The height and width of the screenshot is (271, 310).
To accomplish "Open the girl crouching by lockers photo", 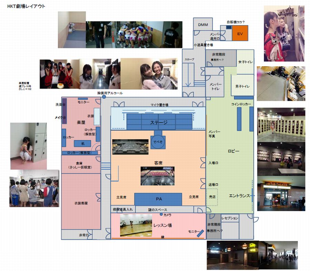I will [29, 146].
